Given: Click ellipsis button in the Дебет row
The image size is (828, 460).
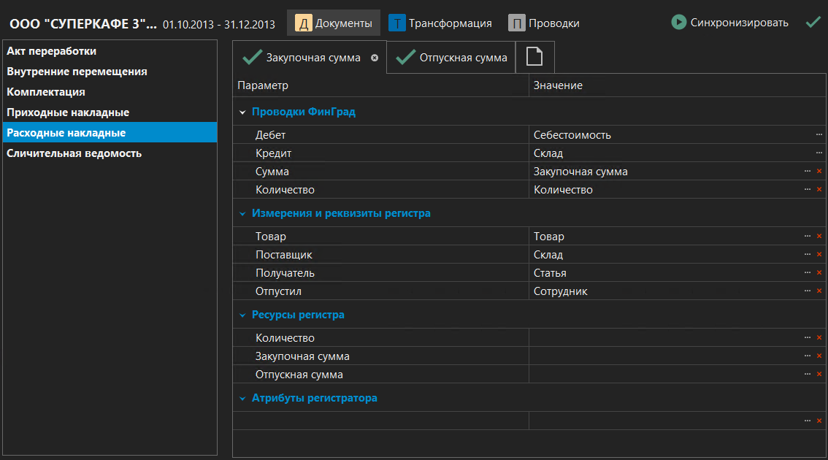Looking at the screenshot, I should [x=819, y=134].
